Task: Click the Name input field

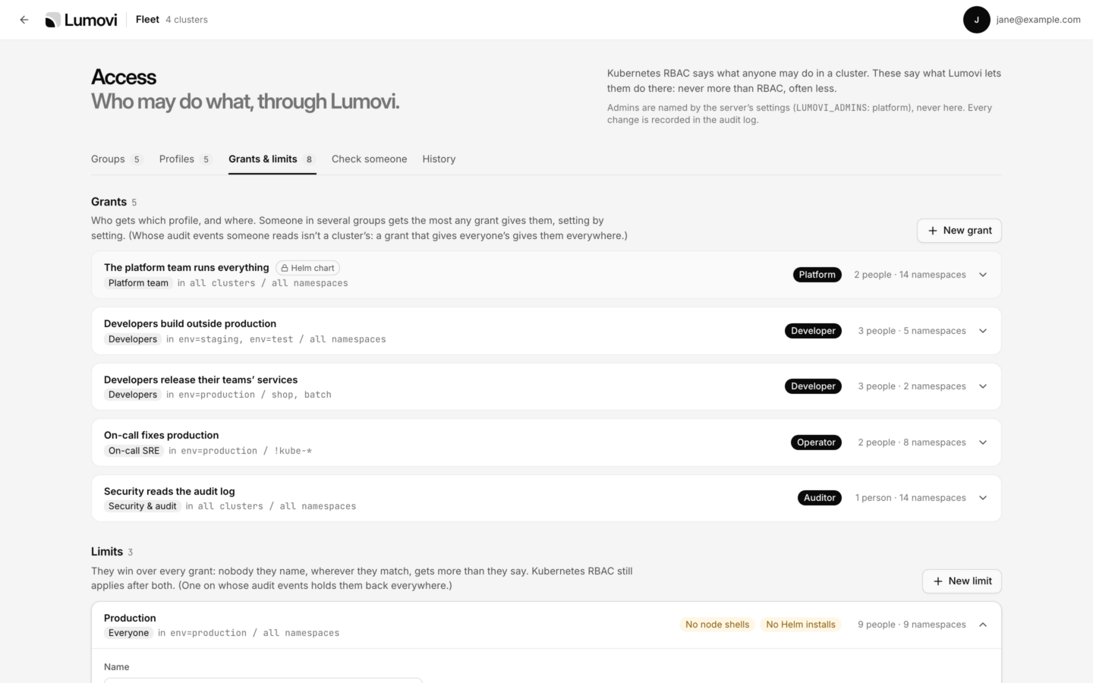Action: (x=263, y=680)
